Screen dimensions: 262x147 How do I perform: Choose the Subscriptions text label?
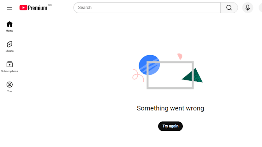pos(9,71)
